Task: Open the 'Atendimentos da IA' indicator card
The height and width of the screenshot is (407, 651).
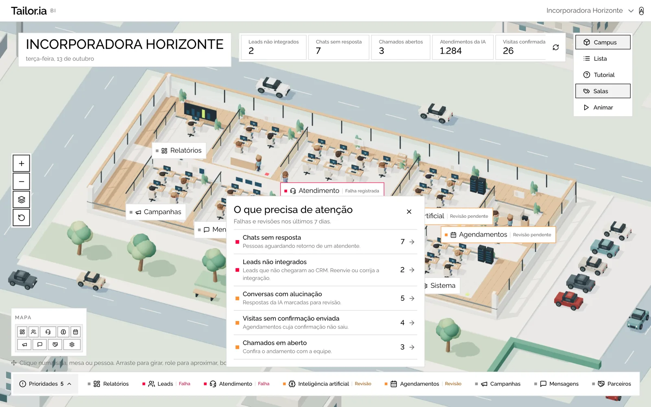Action: [x=463, y=47]
